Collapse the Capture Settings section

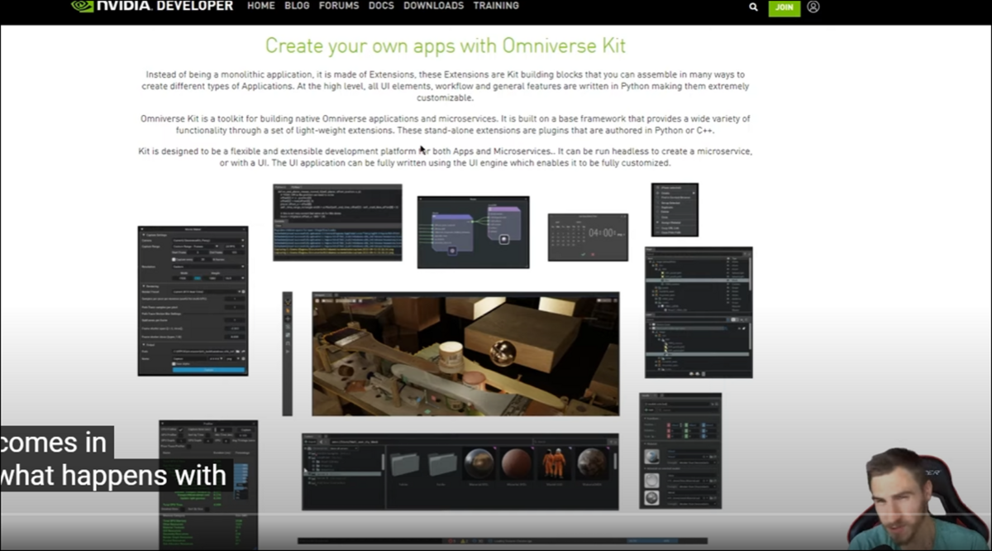coord(143,235)
